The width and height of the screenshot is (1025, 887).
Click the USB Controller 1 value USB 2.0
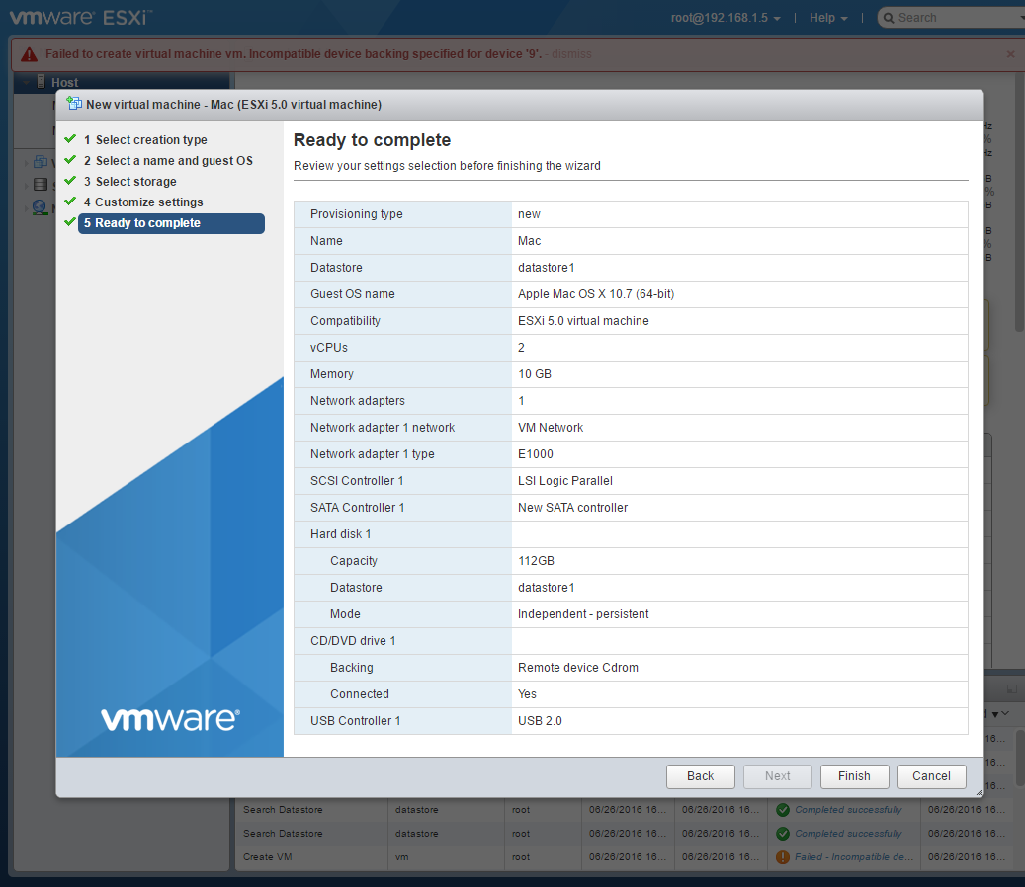tap(540, 721)
